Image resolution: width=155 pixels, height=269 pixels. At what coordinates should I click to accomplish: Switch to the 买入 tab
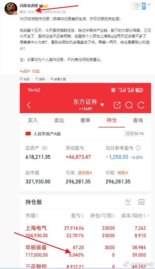coord(33,120)
